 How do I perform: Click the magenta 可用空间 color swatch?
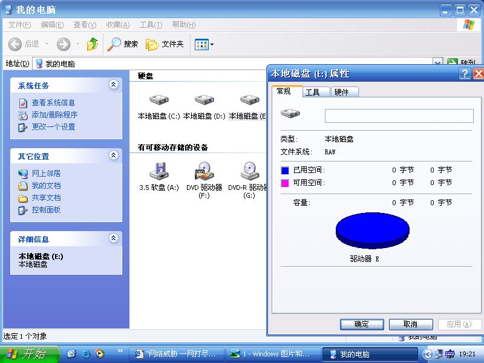click(285, 183)
